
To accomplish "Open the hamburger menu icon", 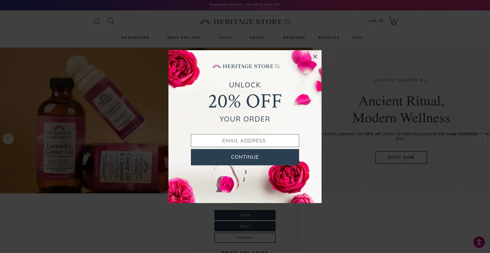I will [97, 21].
